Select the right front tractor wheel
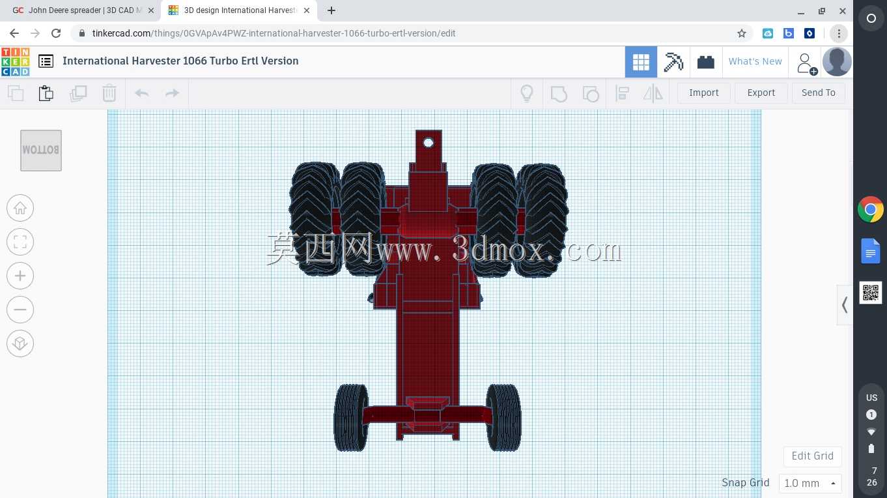Viewport: 887px width, 498px height. pyautogui.click(x=503, y=418)
